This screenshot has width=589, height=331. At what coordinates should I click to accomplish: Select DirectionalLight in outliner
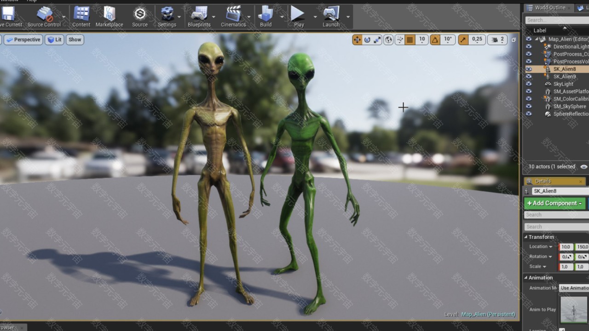[571, 47]
